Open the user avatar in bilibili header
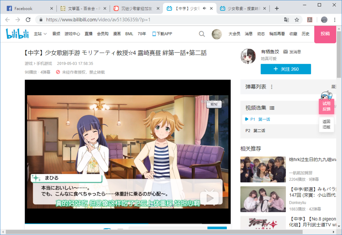Image resolution: width=342 pixels, height=235 pixels. tap(216, 34)
